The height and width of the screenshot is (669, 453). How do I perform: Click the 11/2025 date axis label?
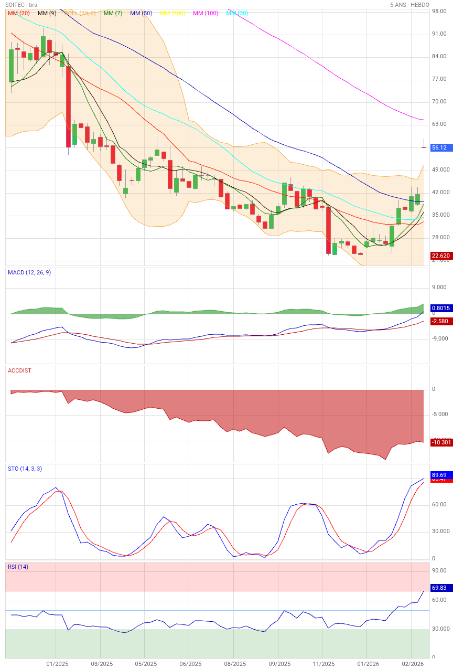pos(323,664)
